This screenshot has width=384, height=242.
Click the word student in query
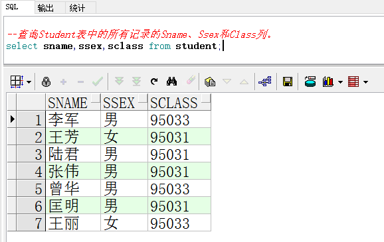(196, 46)
